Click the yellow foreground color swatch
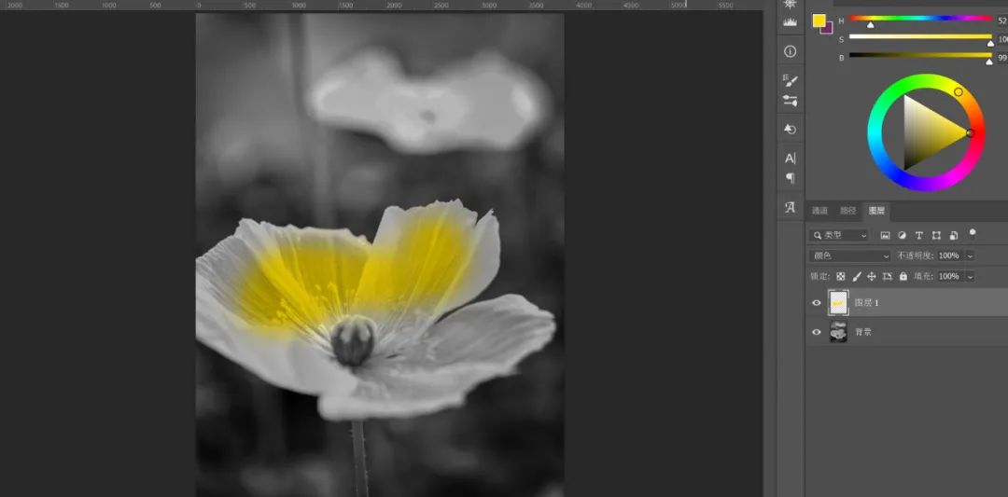The image size is (1008, 497). pyautogui.click(x=819, y=21)
